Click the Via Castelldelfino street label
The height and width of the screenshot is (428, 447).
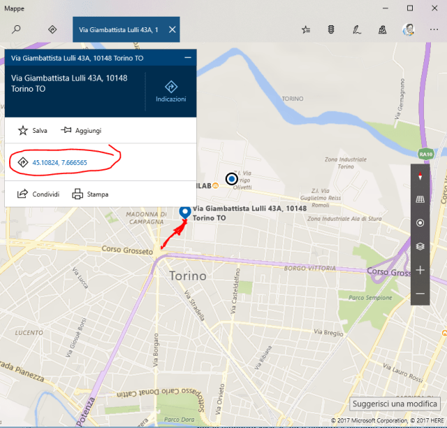pos(235,291)
